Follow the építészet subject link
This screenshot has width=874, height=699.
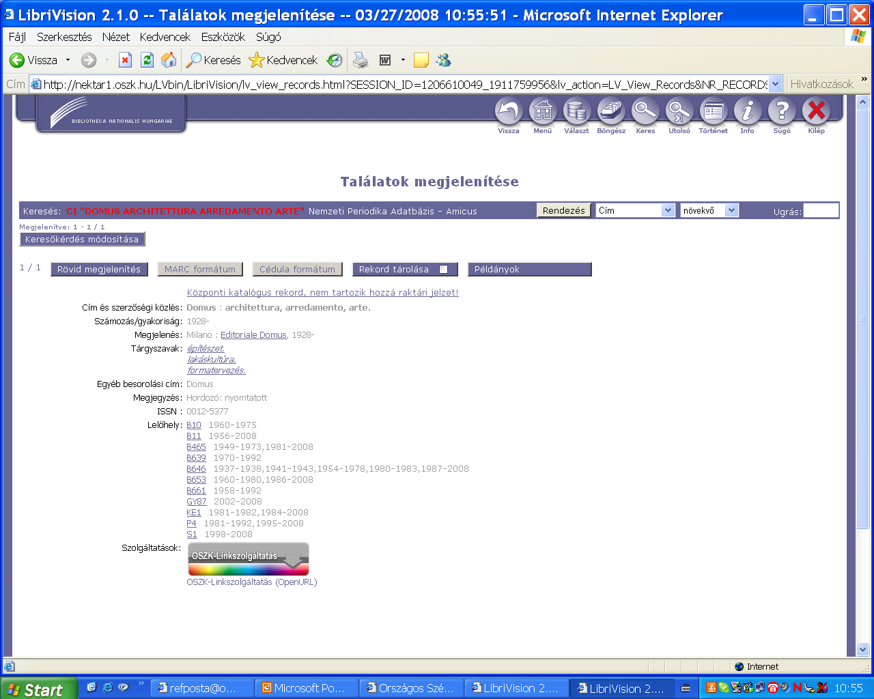(x=206, y=348)
